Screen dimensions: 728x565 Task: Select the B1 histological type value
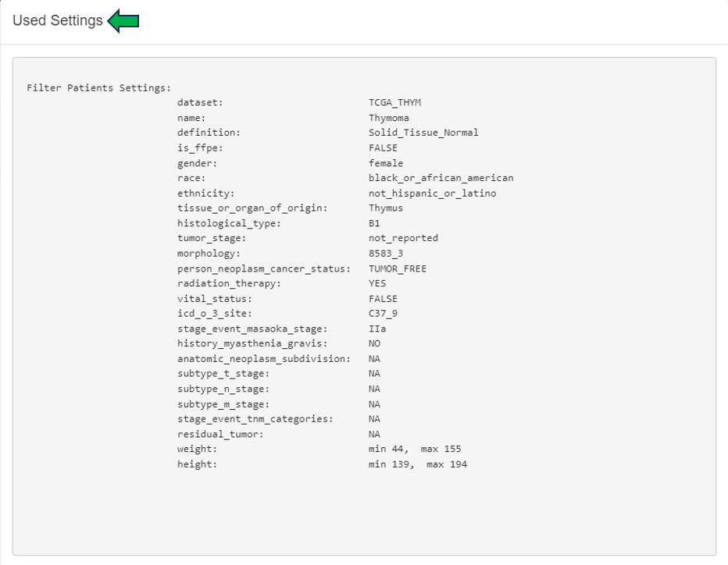pyautogui.click(x=374, y=223)
